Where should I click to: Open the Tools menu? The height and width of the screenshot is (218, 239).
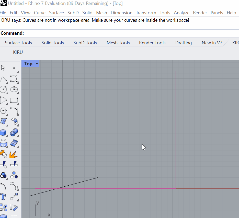click(165, 12)
